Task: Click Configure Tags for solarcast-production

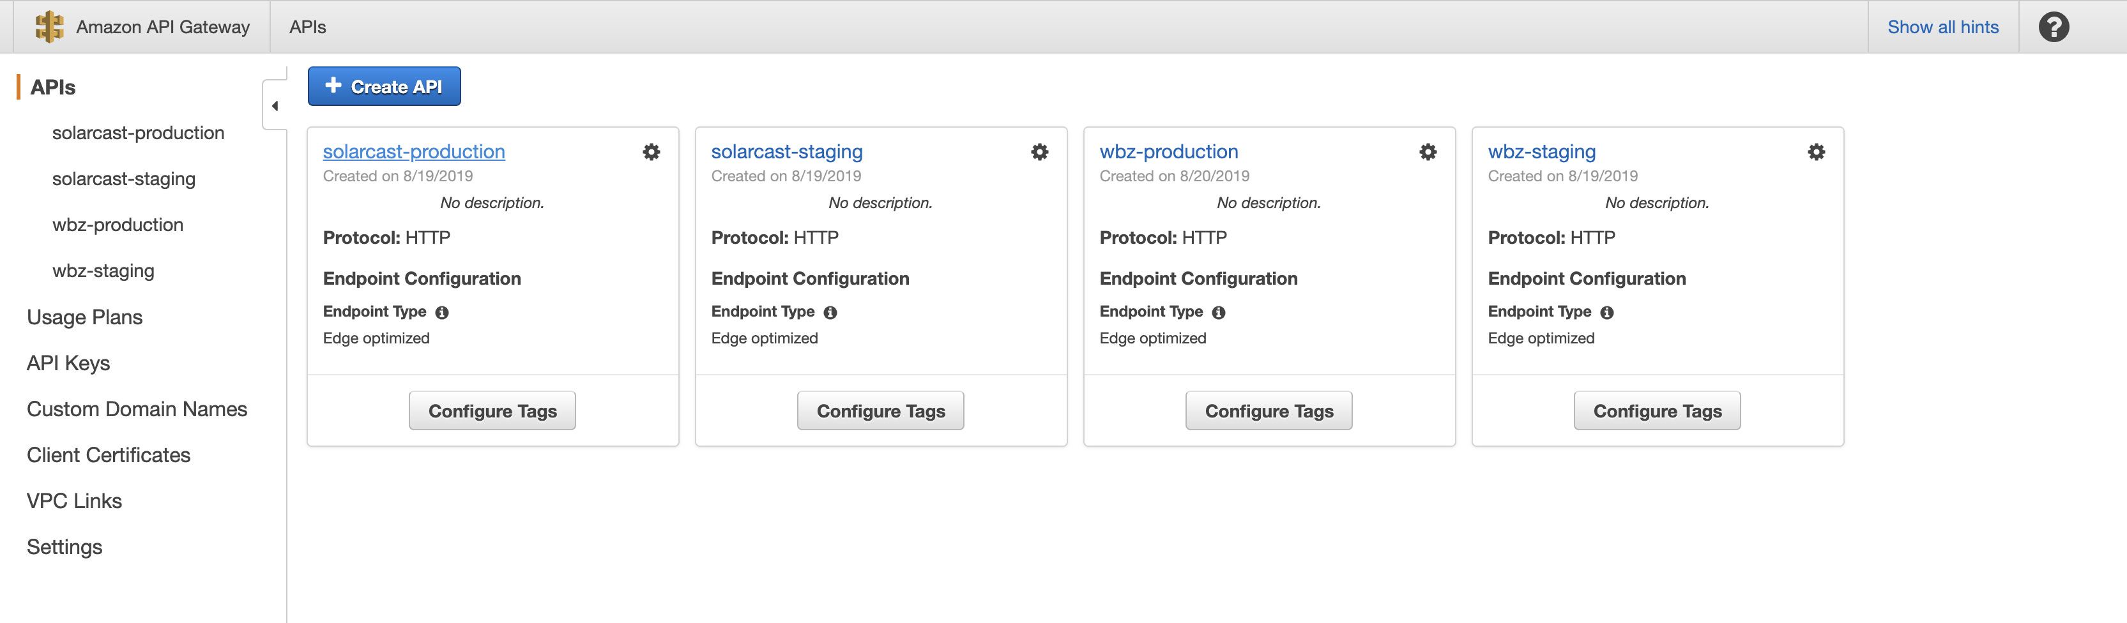Action: [492, 411]
